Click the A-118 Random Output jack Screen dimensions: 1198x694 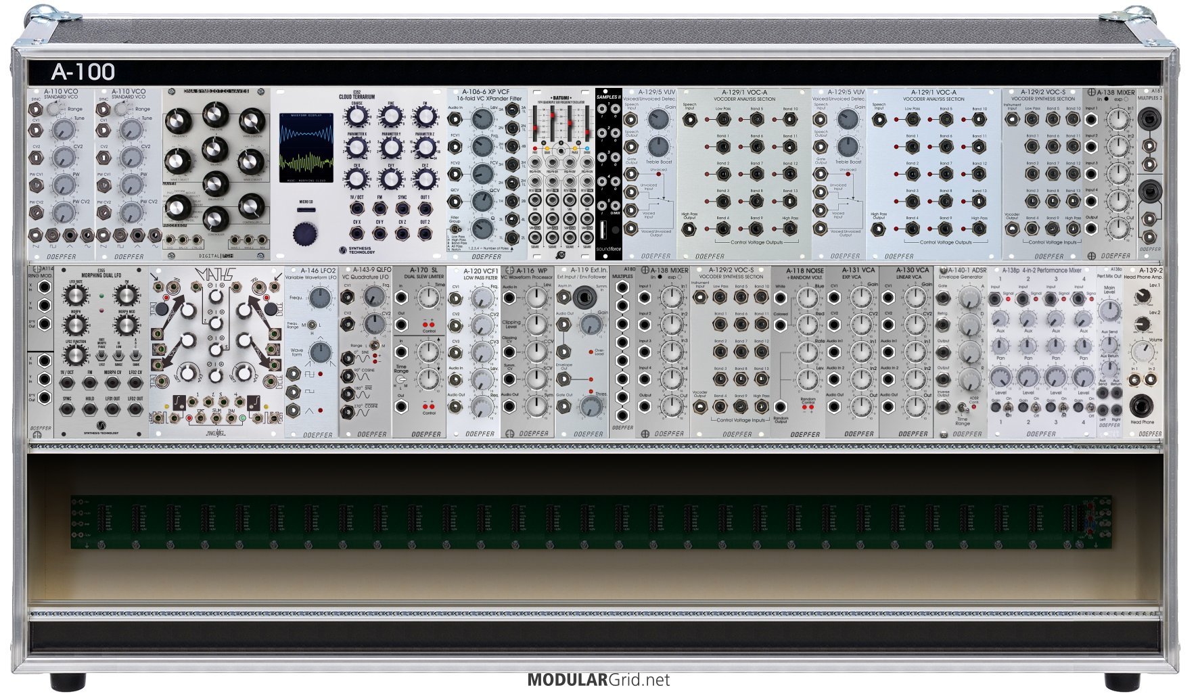780,407
